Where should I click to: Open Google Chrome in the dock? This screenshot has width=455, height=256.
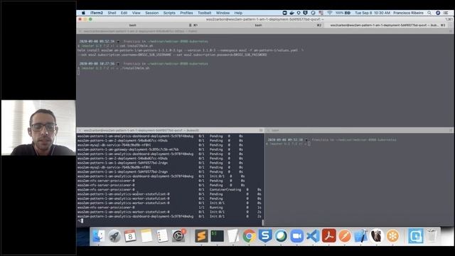pos(249,236)
